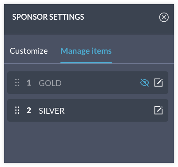
Task: Click the number 1 on GOLD row
Action: [29, 83]
